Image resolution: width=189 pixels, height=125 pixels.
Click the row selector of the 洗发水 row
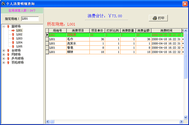tap(47, 43)
